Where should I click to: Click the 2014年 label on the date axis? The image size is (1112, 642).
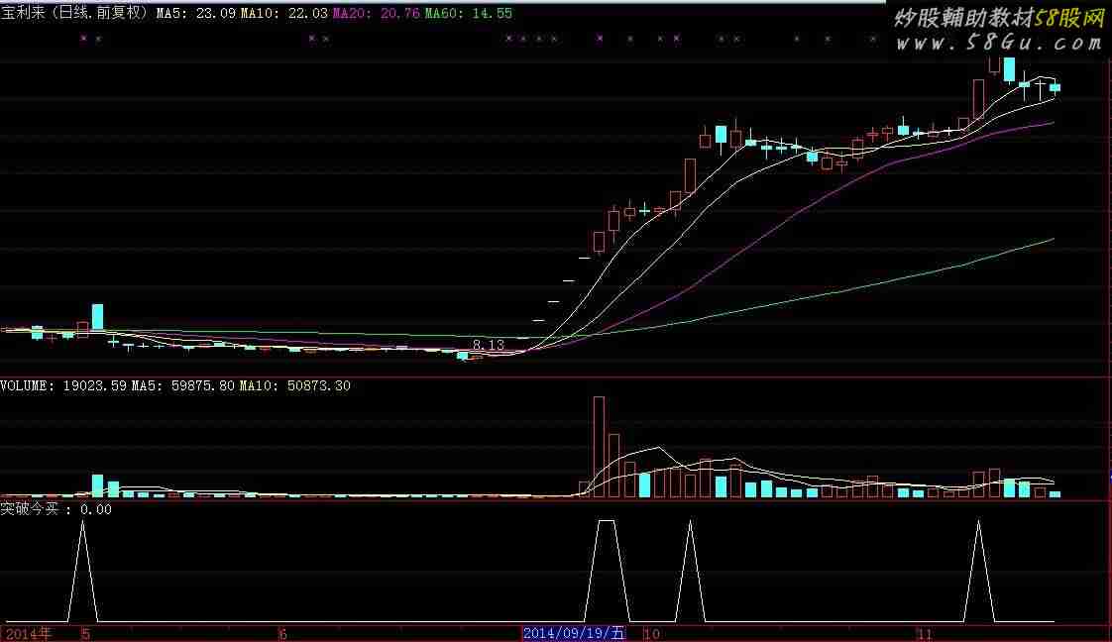pos(29,633)
